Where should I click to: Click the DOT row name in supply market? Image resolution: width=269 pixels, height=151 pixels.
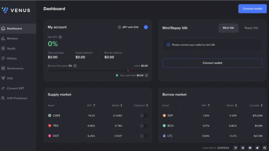tap(56, 136)
